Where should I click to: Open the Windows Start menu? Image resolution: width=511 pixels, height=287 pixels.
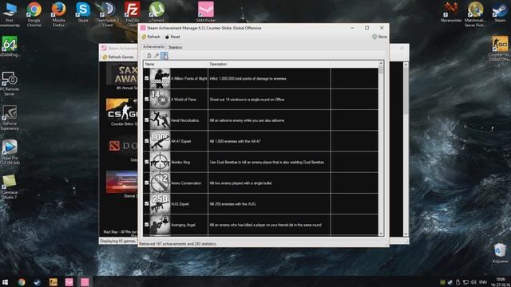[x=6, y=281]
